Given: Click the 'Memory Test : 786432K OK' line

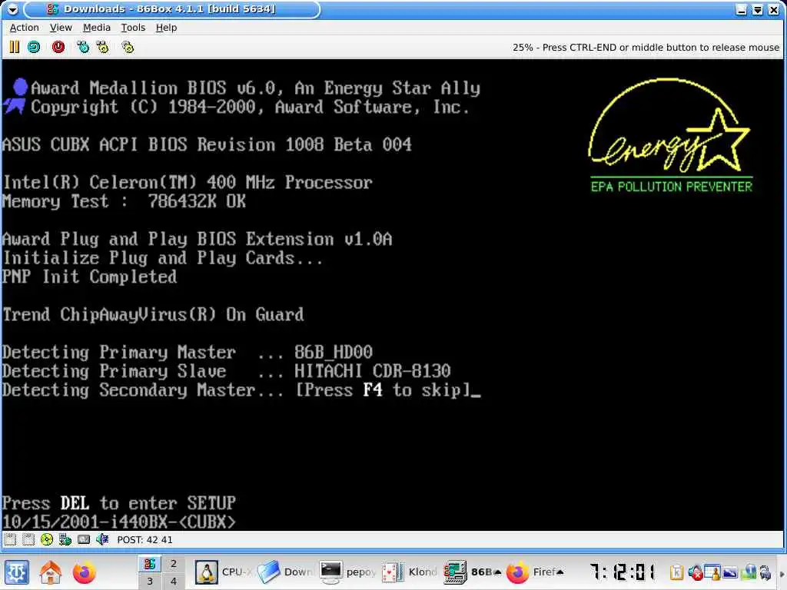Looking at the screenshot, I should 124,201.
